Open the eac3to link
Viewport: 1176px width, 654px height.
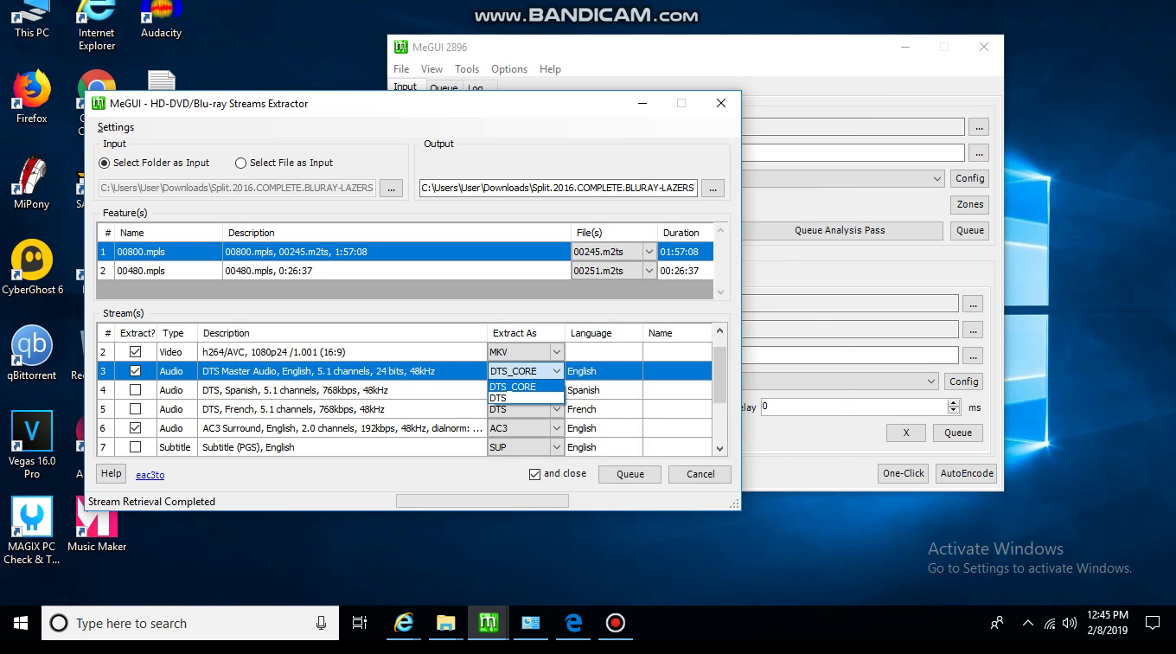(150, 475)
